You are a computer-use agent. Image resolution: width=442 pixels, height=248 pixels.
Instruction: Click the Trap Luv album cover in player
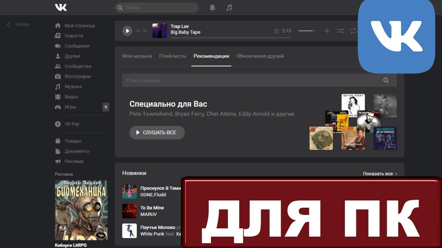(160, 31)
